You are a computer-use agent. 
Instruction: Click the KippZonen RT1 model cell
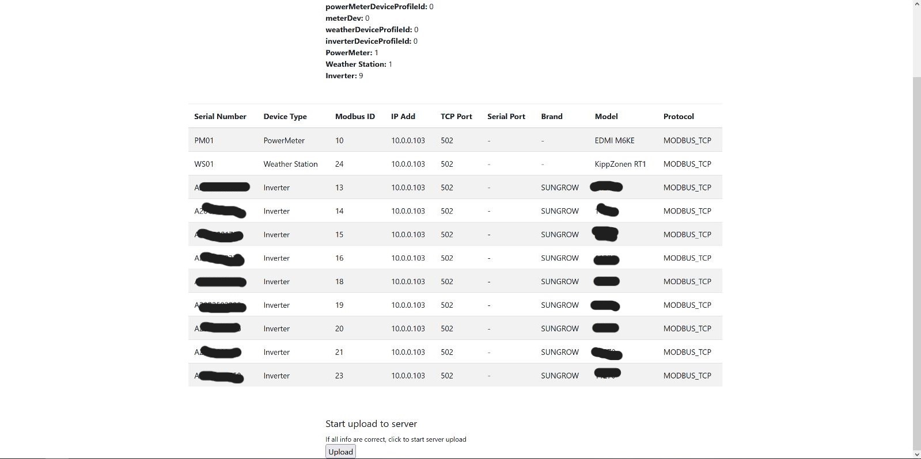620,164
